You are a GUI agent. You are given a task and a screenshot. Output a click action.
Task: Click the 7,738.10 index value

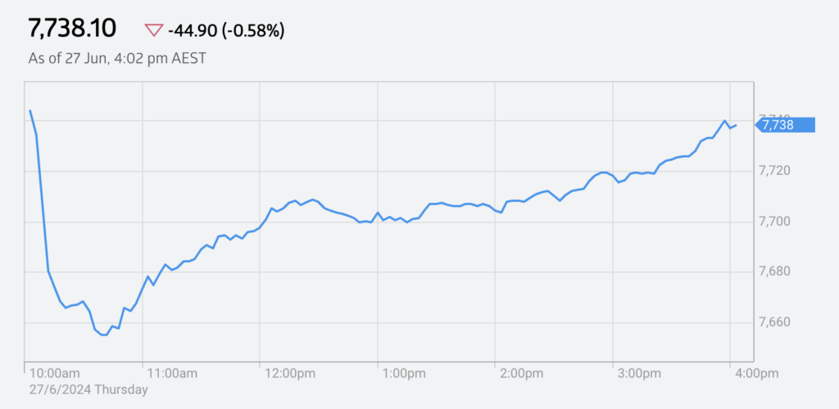72,29
